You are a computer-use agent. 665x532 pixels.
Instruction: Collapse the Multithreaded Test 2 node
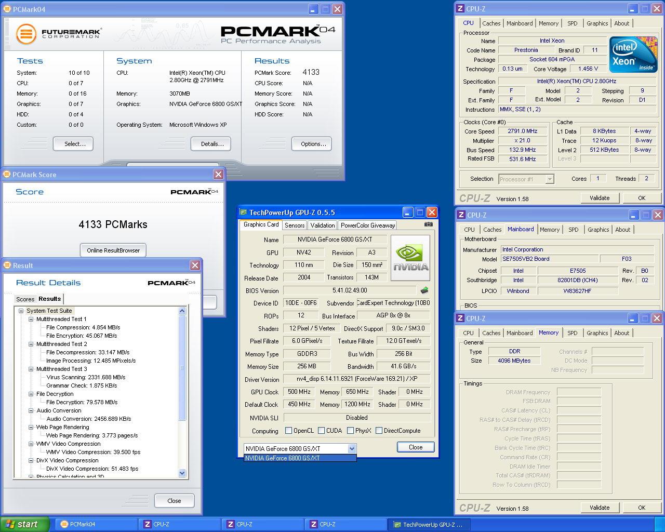pyautogui.click(x=31, y=344)
